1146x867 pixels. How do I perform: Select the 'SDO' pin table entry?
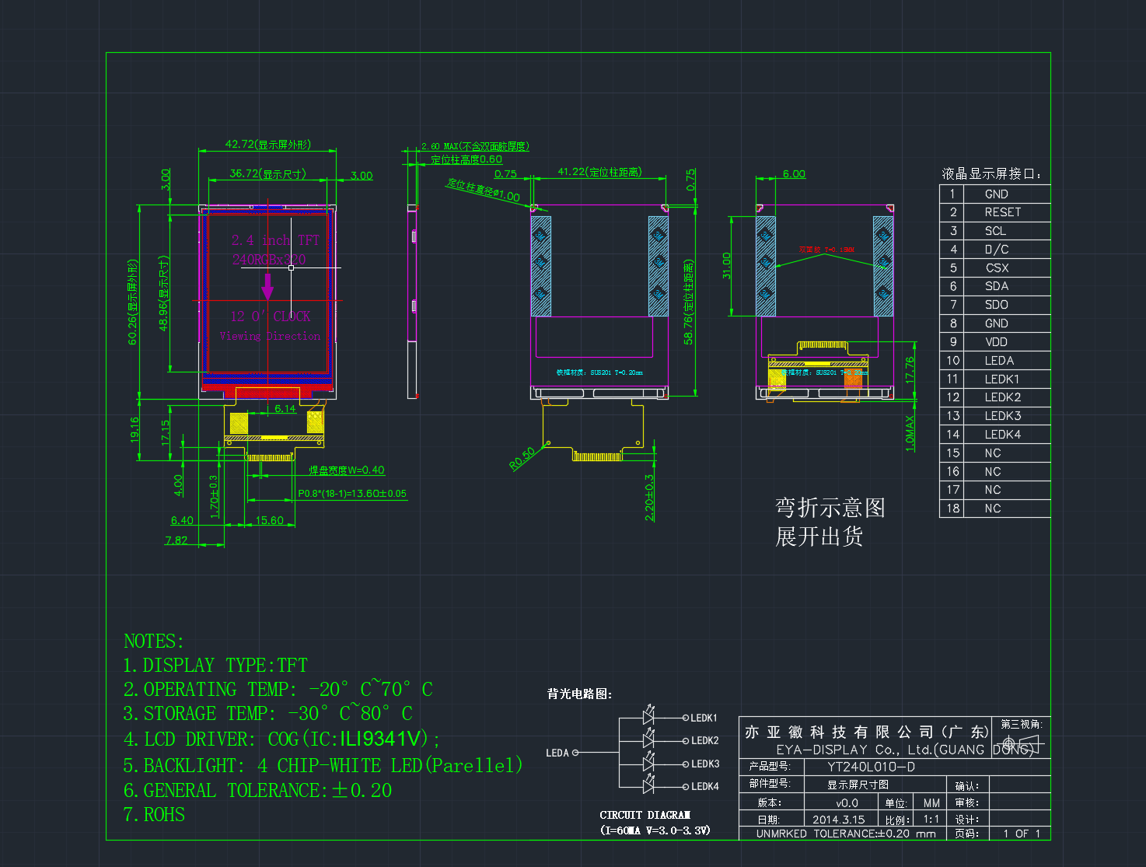click(997, 305)
